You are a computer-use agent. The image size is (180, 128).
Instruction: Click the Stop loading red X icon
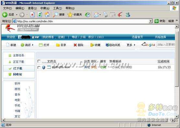(x=32, y=15)
